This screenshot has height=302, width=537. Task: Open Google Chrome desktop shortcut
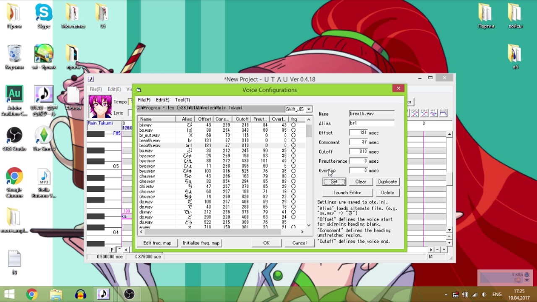tap(14, 183)
